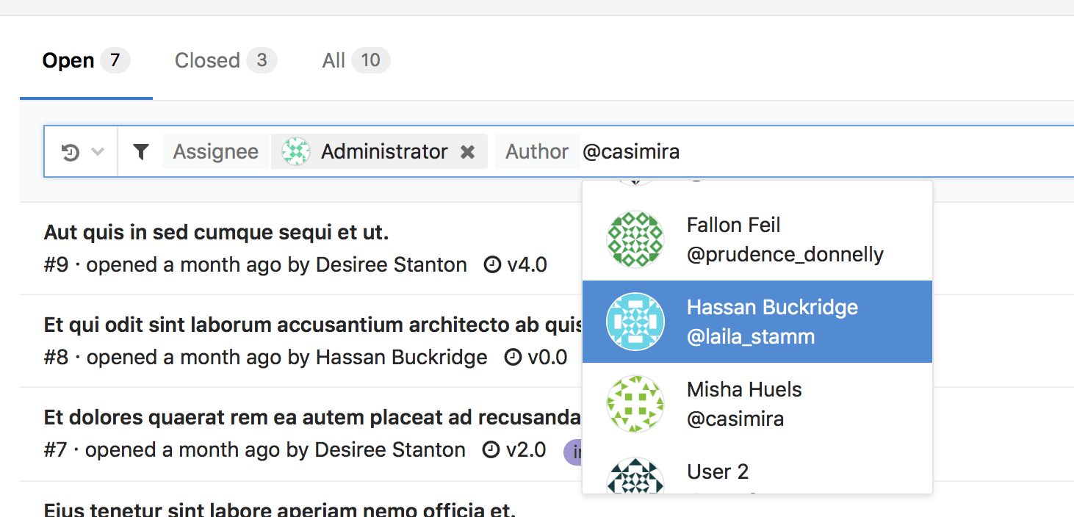Click the filter funnel icon
This screenshot has height=517, width=1074.
coord(141,152)
